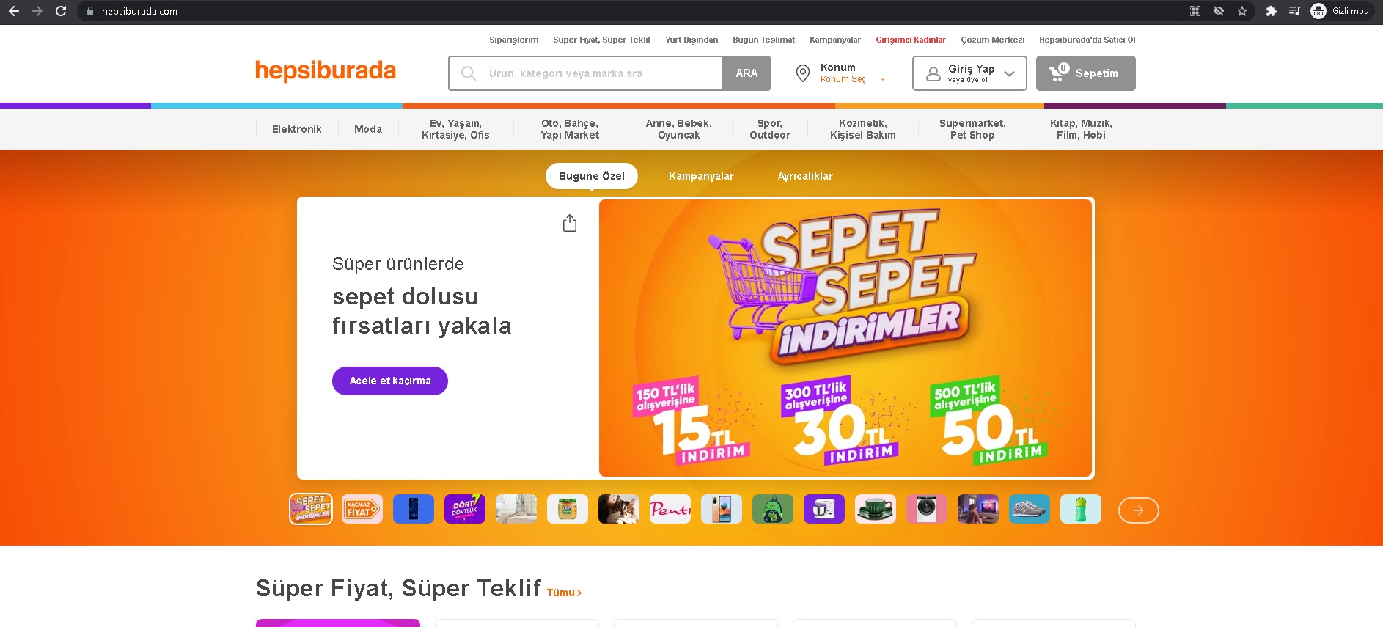Open the browser extensions puzzle icon
The image size is (1383, 627).
[1272, 11]
